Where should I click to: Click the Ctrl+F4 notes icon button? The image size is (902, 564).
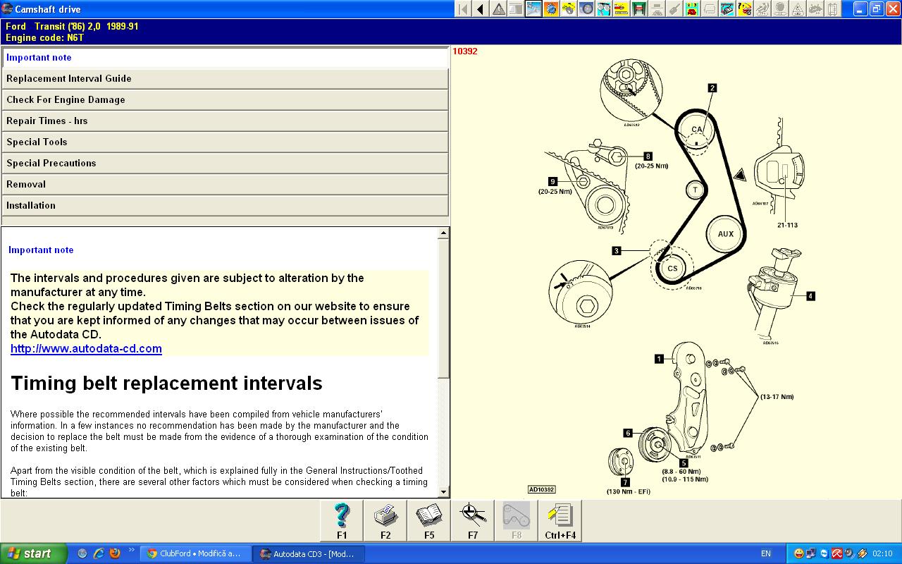[560, 521]
